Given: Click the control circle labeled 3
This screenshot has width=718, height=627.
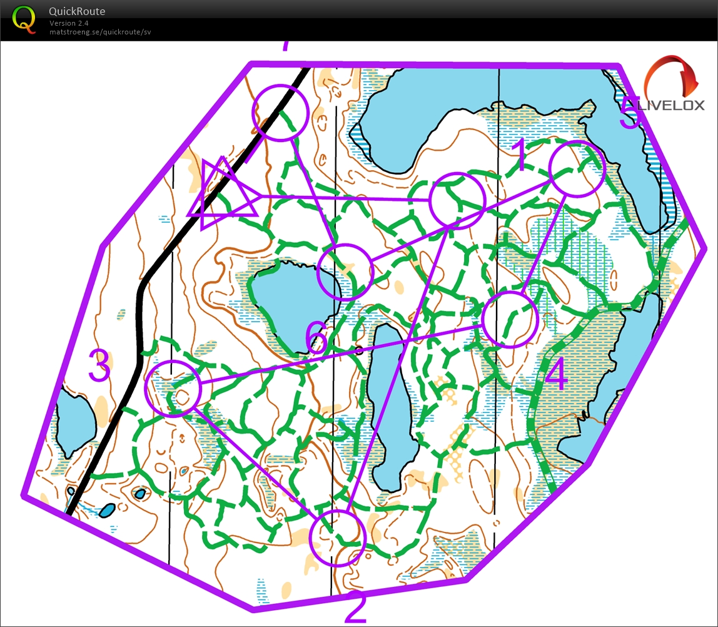Looking at the screenshot, I should 173,388.
